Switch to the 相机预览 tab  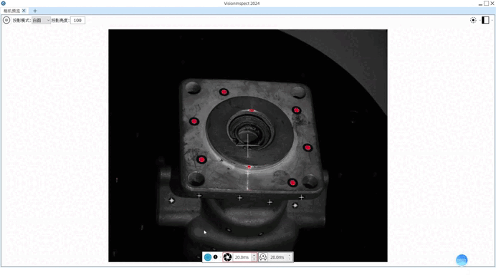(x=11, y=11)
